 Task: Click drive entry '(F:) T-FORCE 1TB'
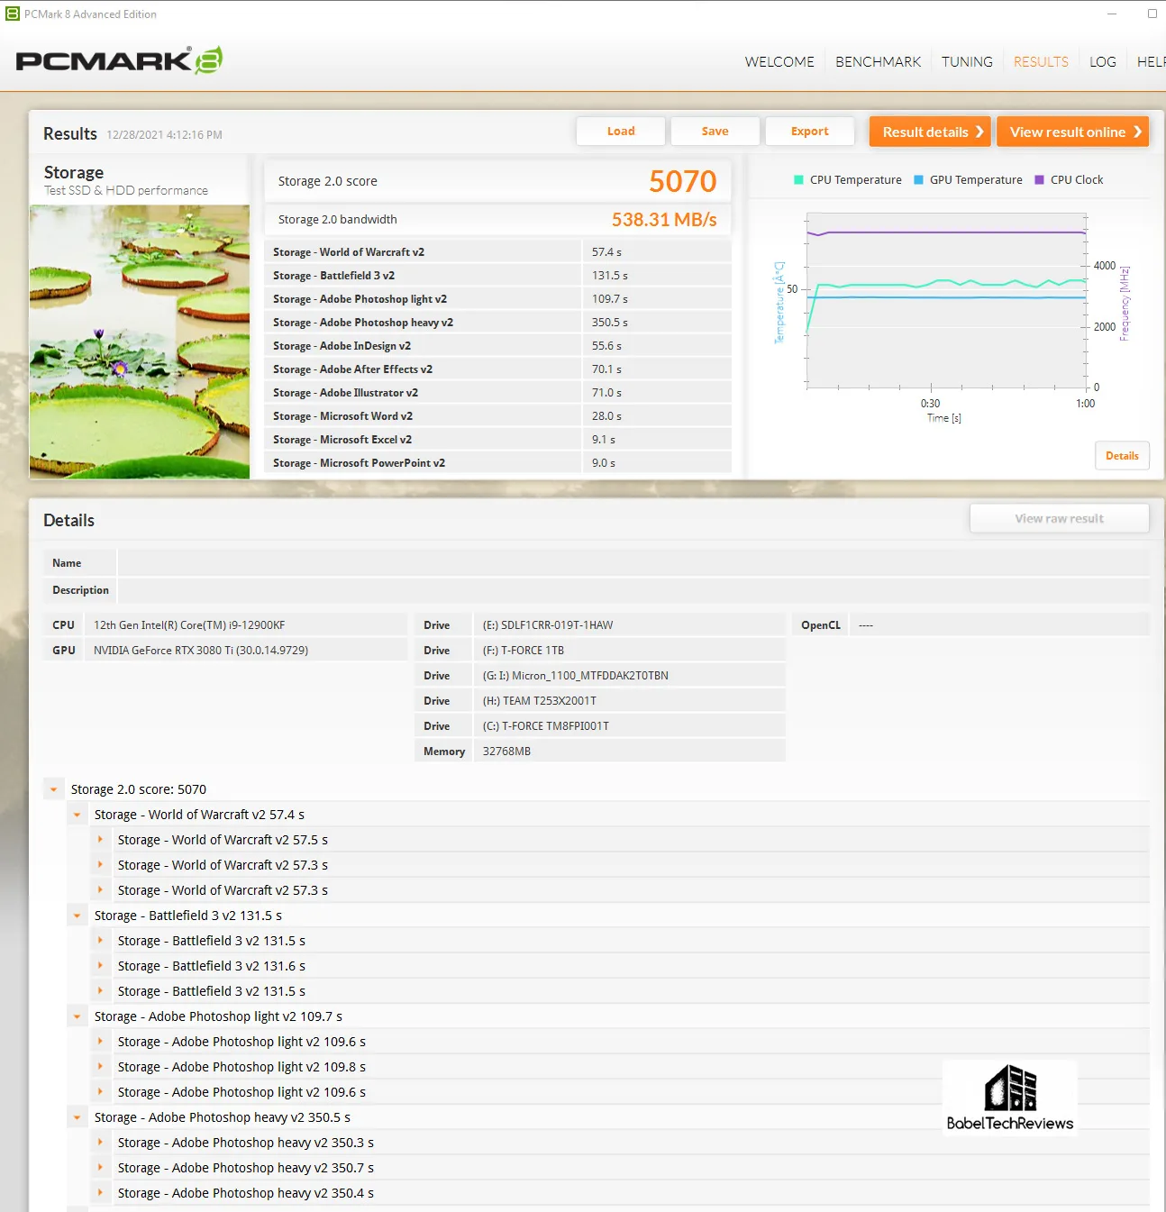coord(524,651)
